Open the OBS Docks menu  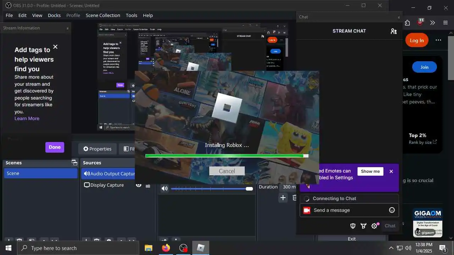(x=54, y=15)
